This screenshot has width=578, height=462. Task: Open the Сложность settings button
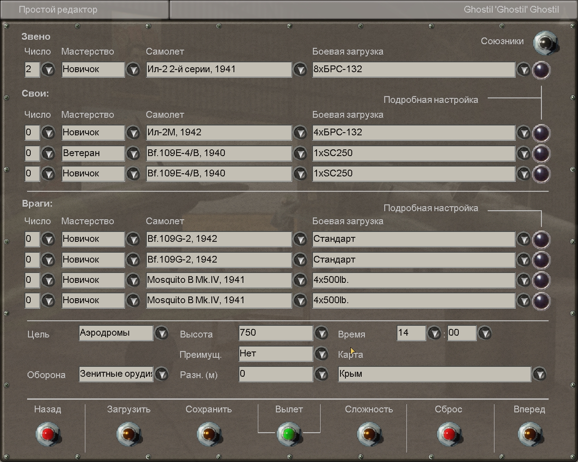click(369, 434)
